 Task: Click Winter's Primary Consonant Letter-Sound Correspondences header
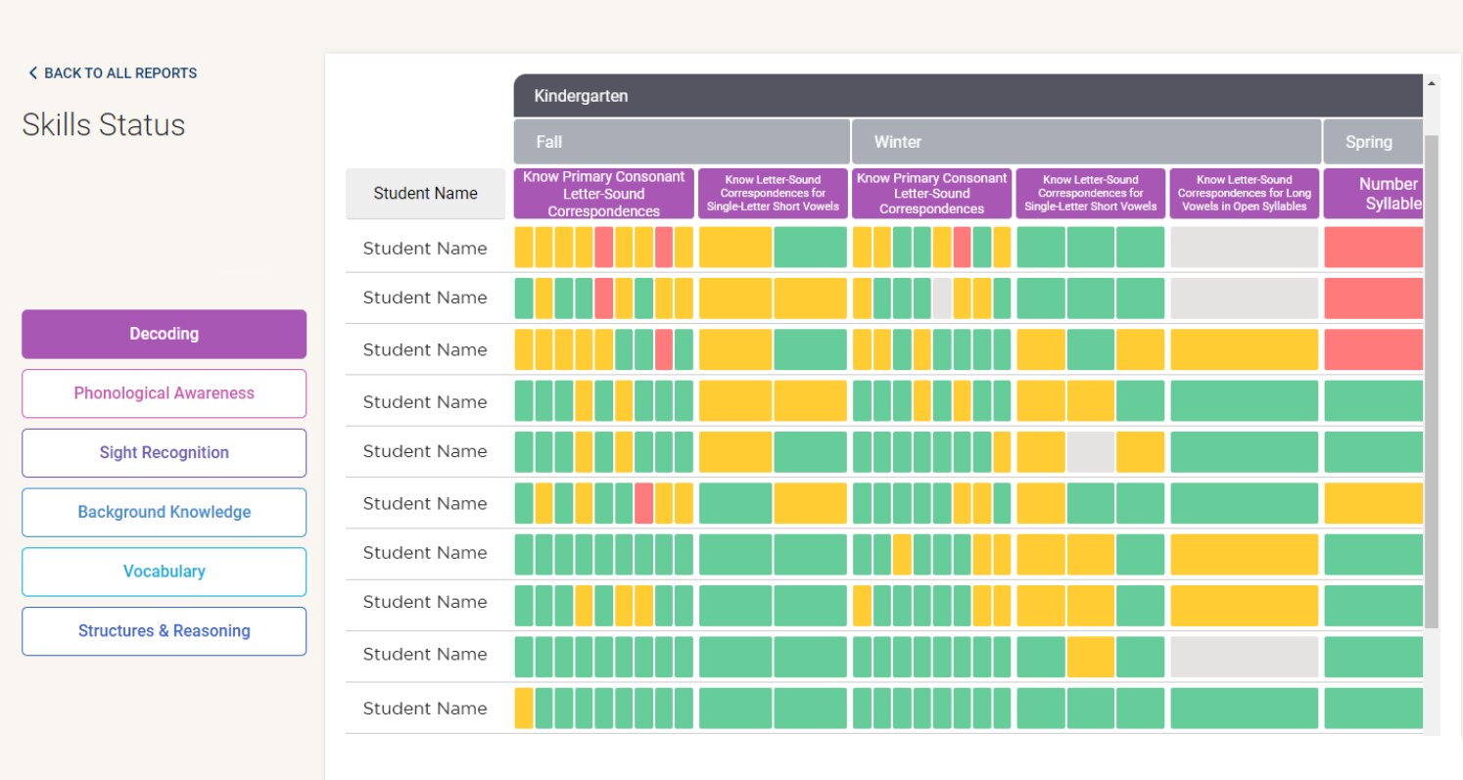point(931,194)
